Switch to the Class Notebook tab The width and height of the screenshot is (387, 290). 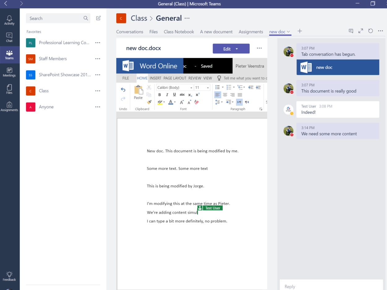[179, 32]
